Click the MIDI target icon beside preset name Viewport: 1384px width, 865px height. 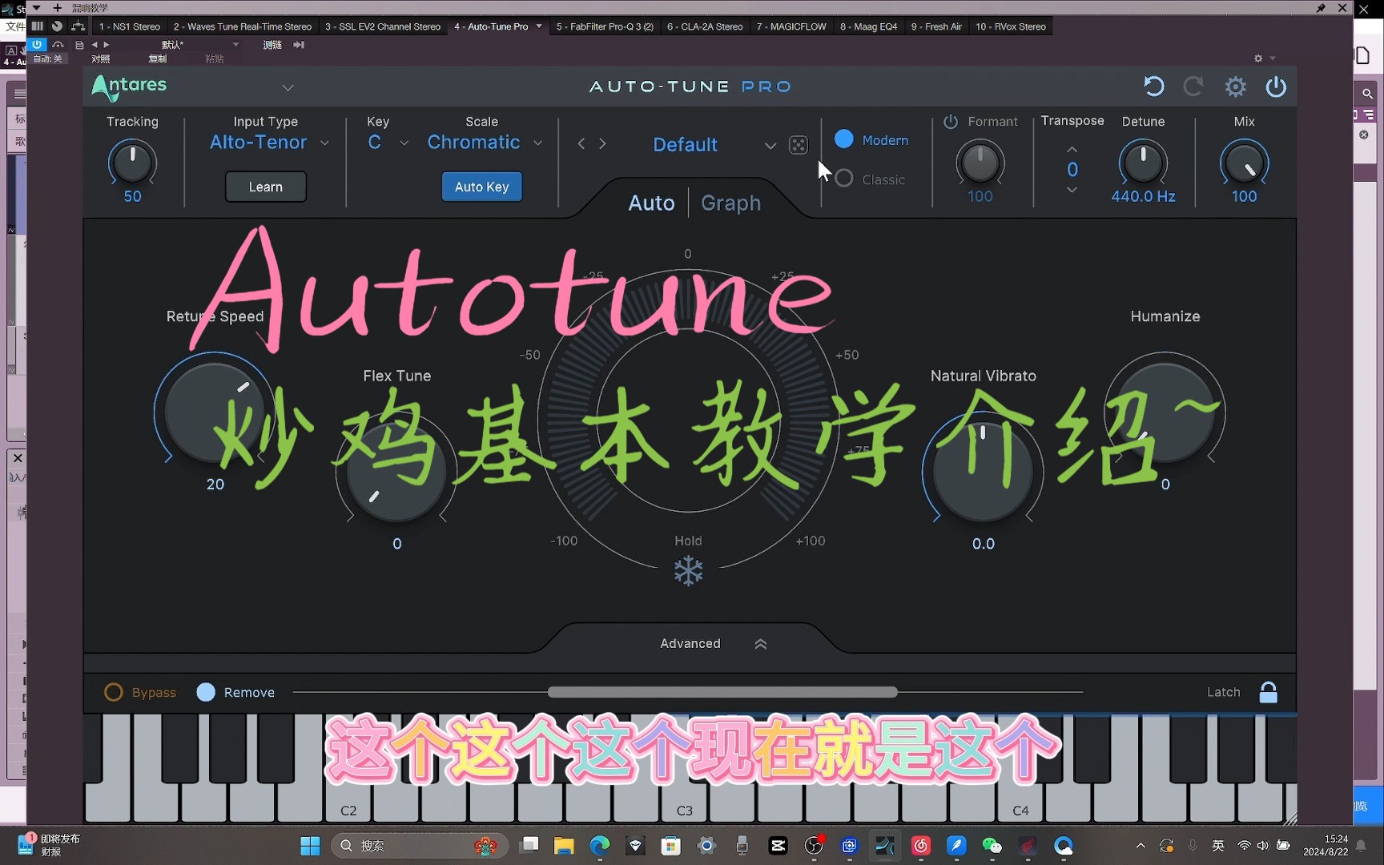point(799,145)
